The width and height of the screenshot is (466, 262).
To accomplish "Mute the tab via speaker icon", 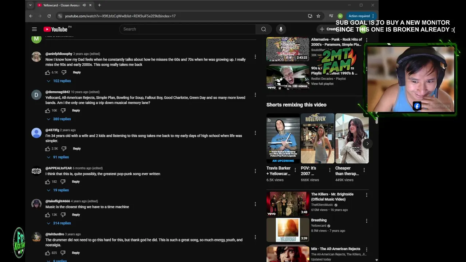I will pyautogui.click(x=84, y=5).
